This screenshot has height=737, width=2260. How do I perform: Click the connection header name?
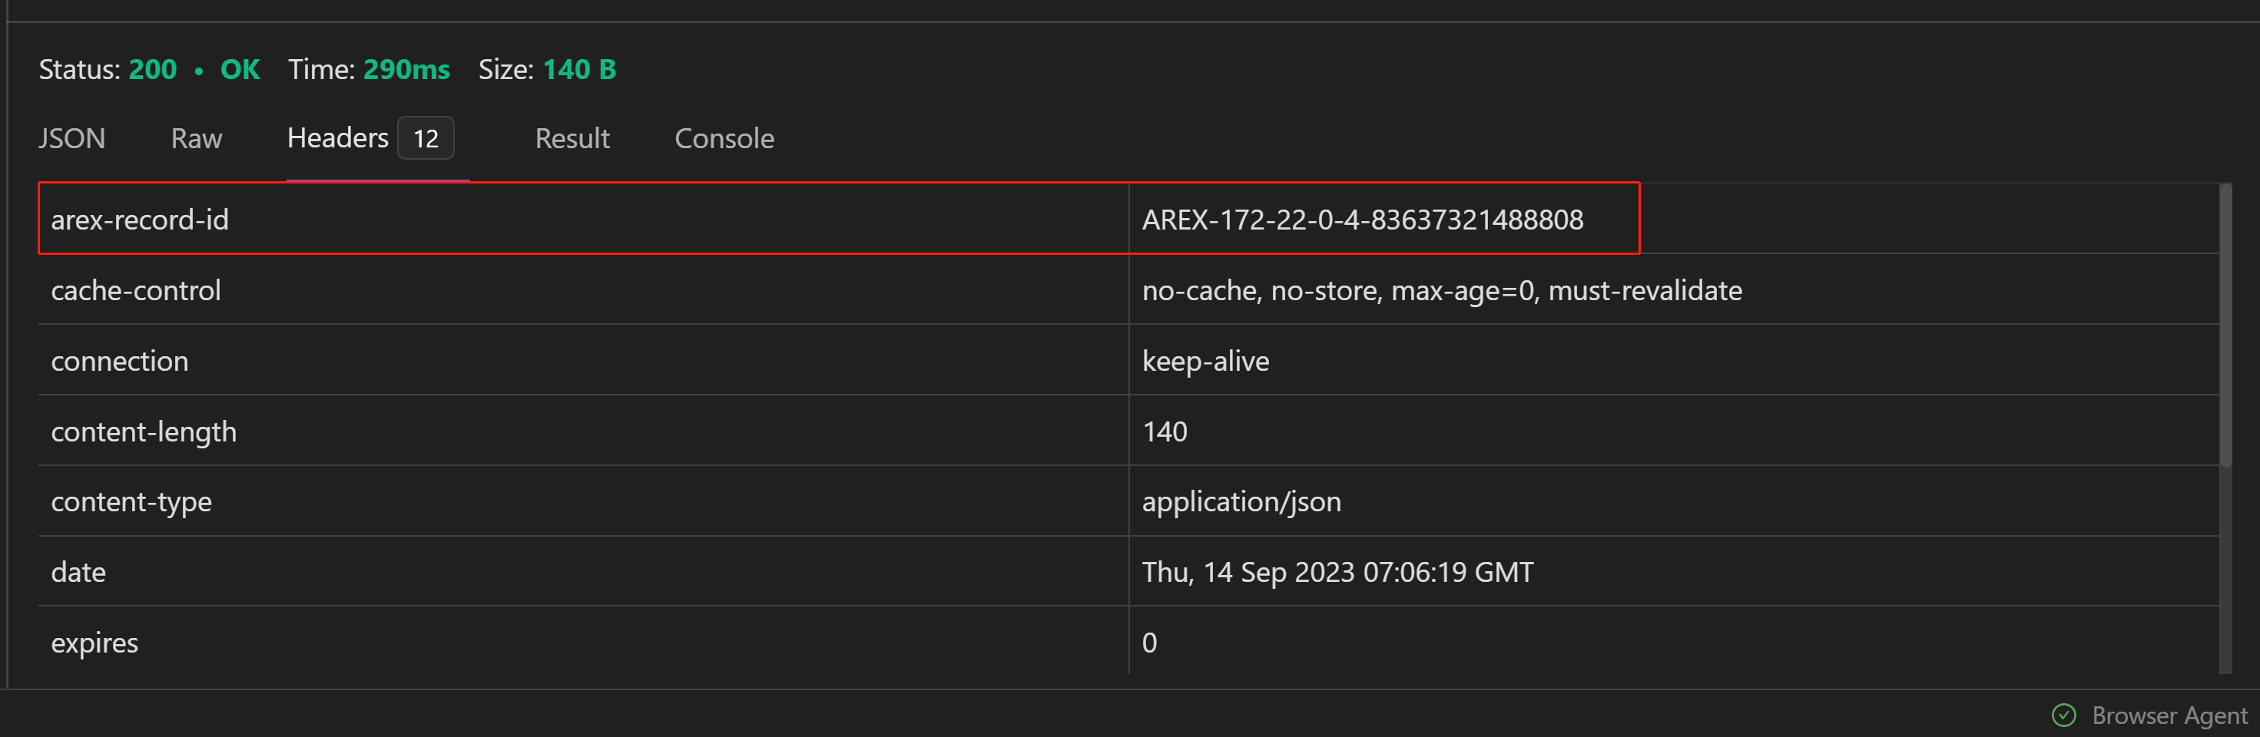point(119,361)
